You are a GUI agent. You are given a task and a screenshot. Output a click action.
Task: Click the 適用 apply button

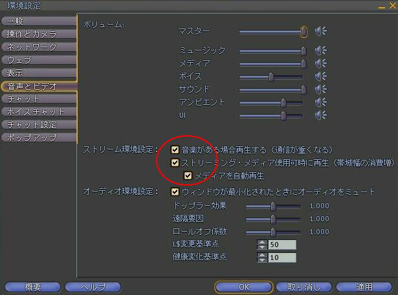(364, 287)
